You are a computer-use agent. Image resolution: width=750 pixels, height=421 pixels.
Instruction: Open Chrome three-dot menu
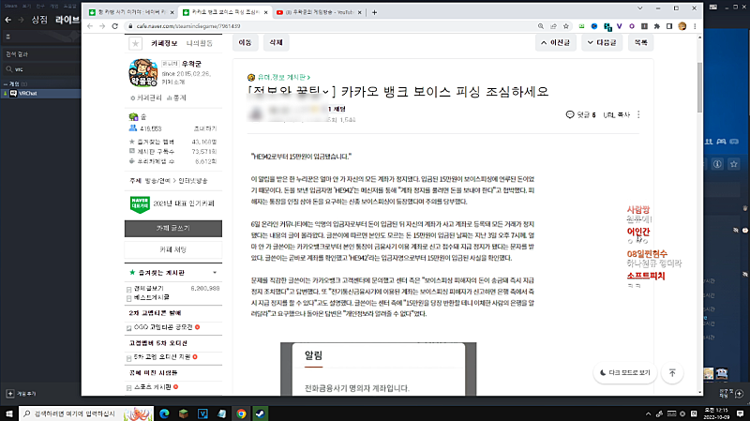[695, 26]
